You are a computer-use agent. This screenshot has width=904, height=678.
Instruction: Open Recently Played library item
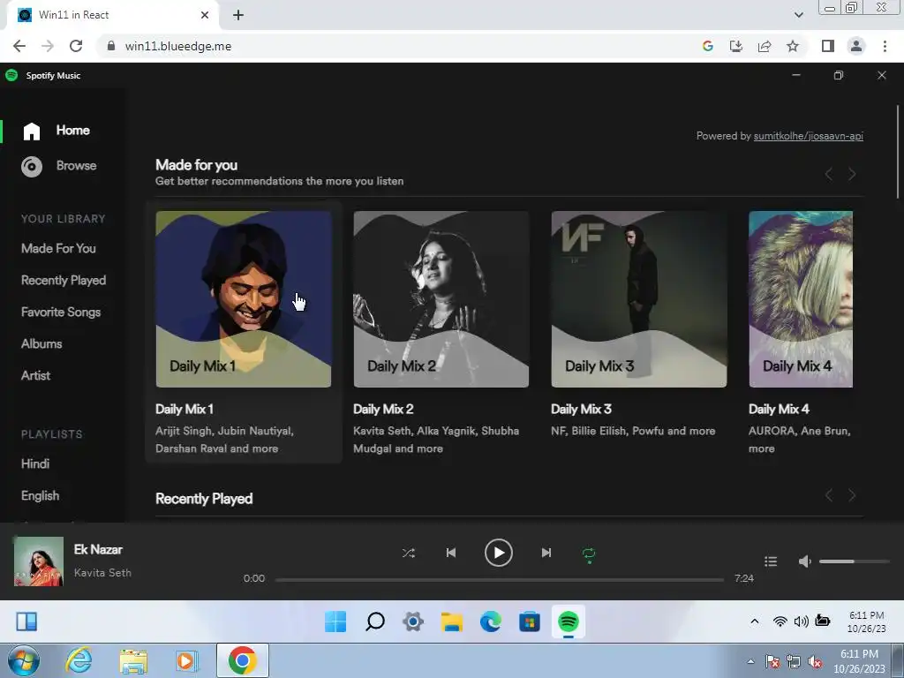(64, 280)
